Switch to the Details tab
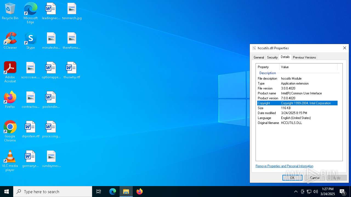Screen dimensions: 351x197 pyautogui.click(x=285, y=57)
